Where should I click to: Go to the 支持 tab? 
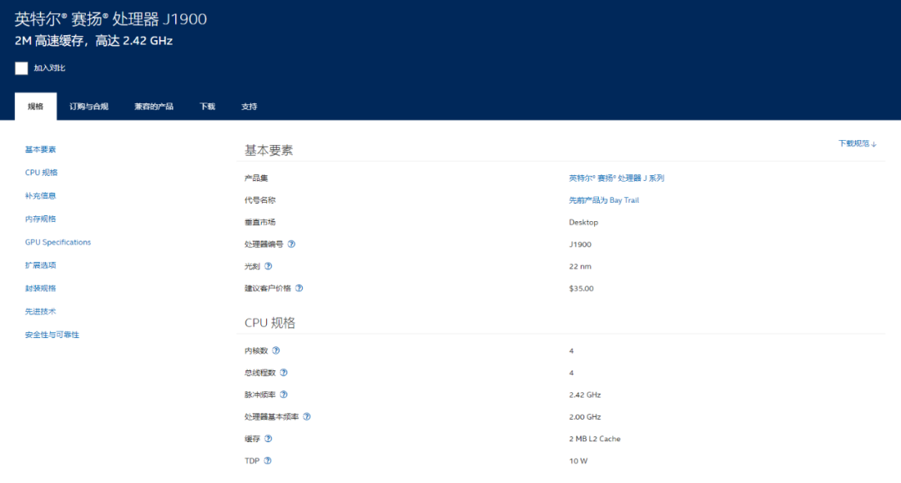(x=249, y=106)
